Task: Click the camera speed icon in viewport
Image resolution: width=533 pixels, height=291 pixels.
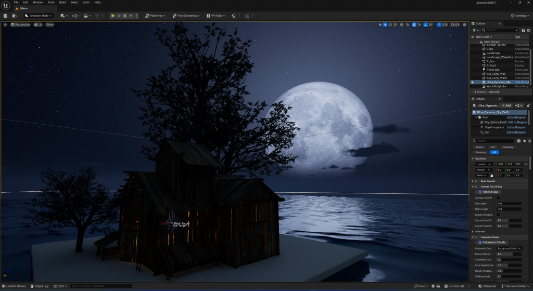Action: pos(452,24)
